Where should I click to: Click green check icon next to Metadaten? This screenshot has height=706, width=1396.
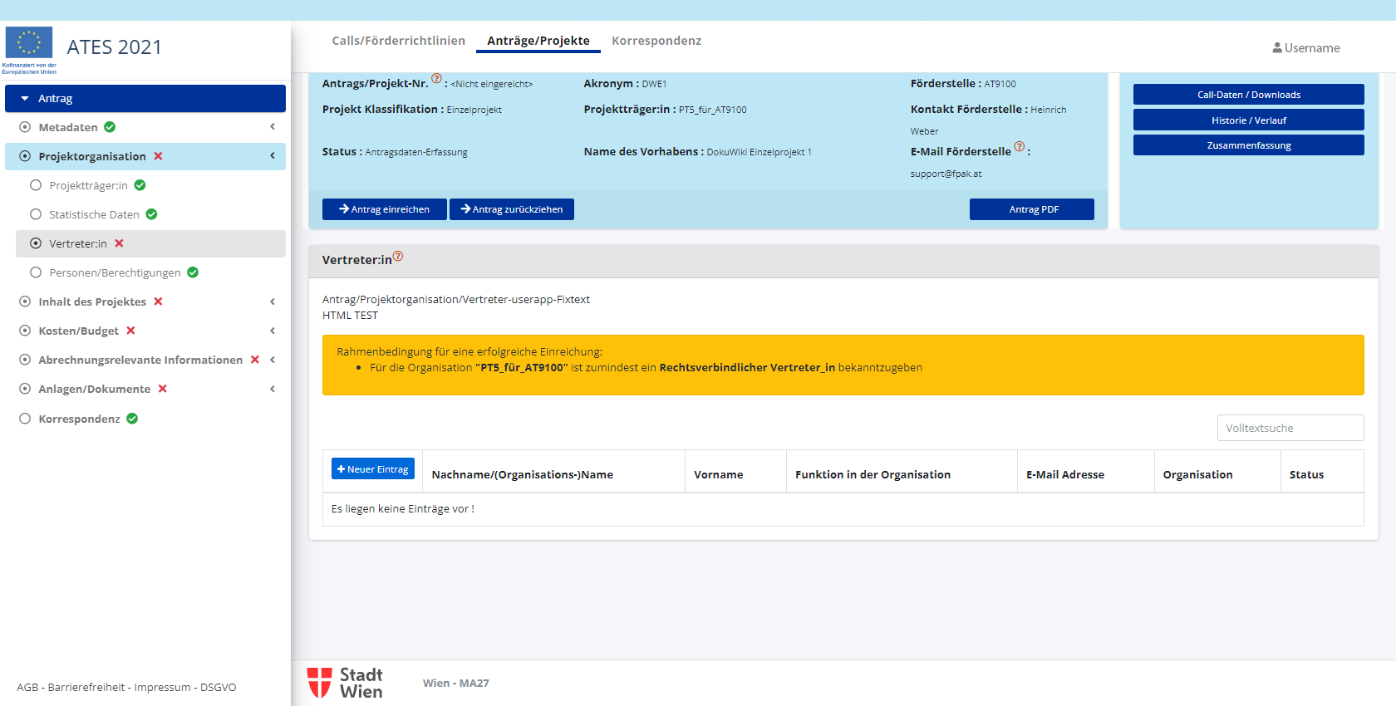(x=110, y=127)
